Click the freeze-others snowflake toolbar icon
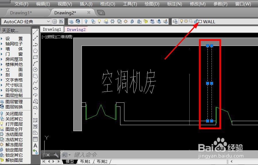Viewport: 258px width, 165px height. point(119,22)
